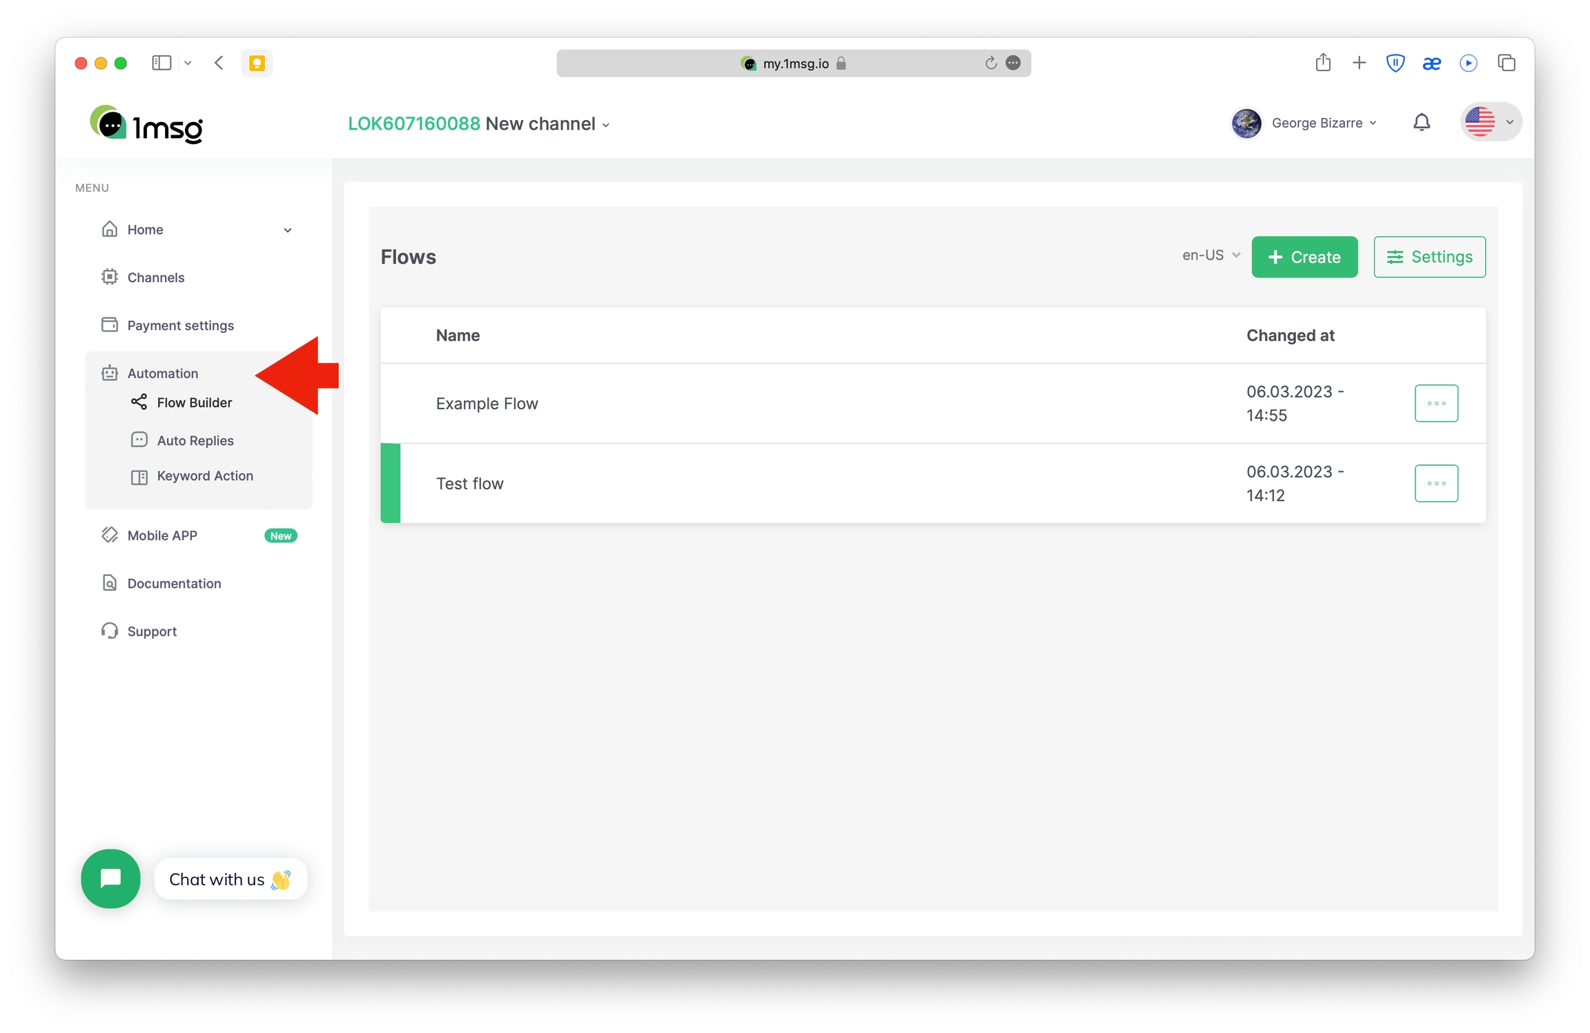1590x1033 pixels.
Task: Select the Test flow row
Action: click(470, 483)
